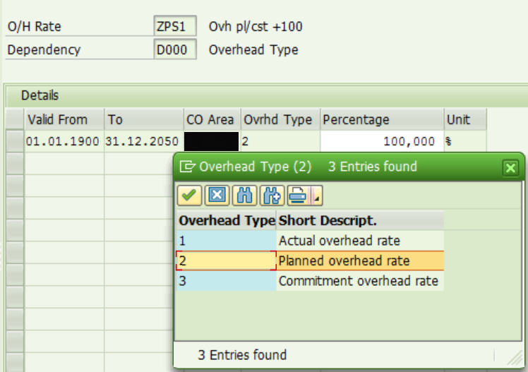Click the CO Area column header

tap(212, 119)
